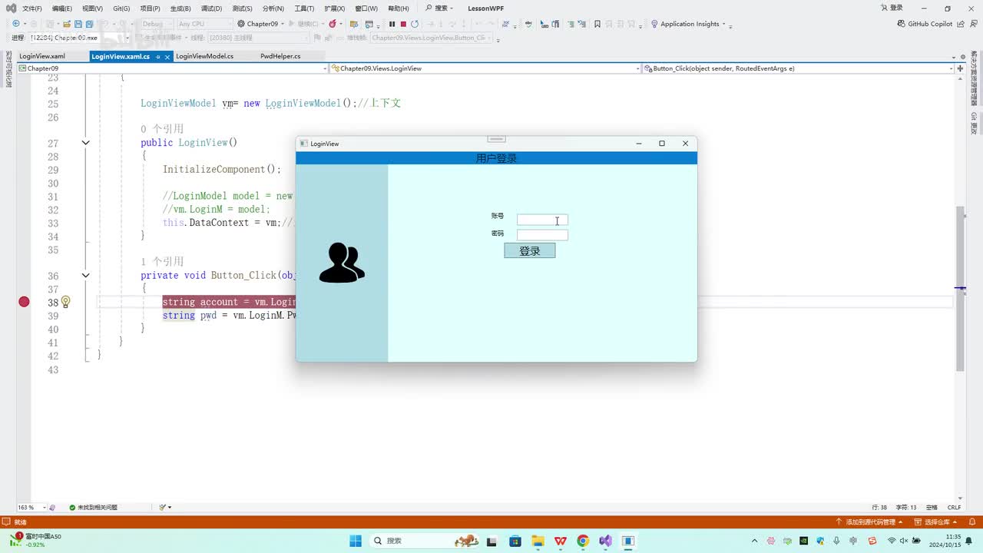The height and width of the screenshot is (553, 983).
Task: Click the lightbulb quick action on line 38
Action: 65,302
